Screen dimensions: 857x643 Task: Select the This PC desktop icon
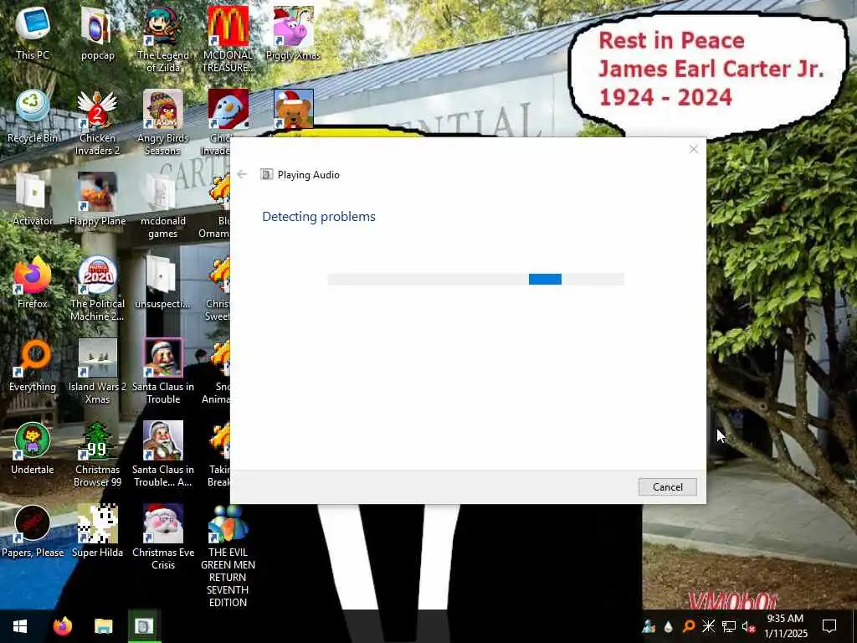pyautogui.click(x=33, y=33)
